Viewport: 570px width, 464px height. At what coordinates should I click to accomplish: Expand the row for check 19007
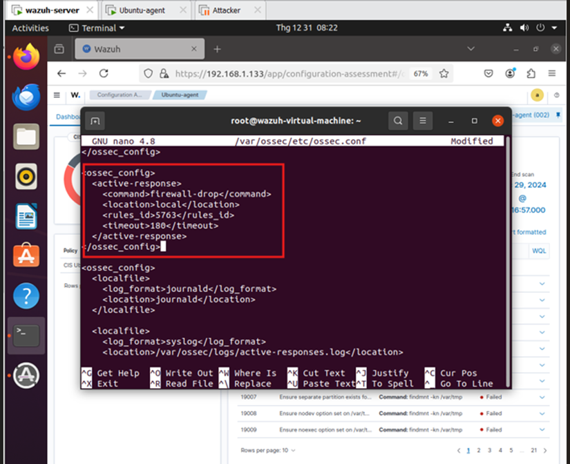click(x=542, y=397)
